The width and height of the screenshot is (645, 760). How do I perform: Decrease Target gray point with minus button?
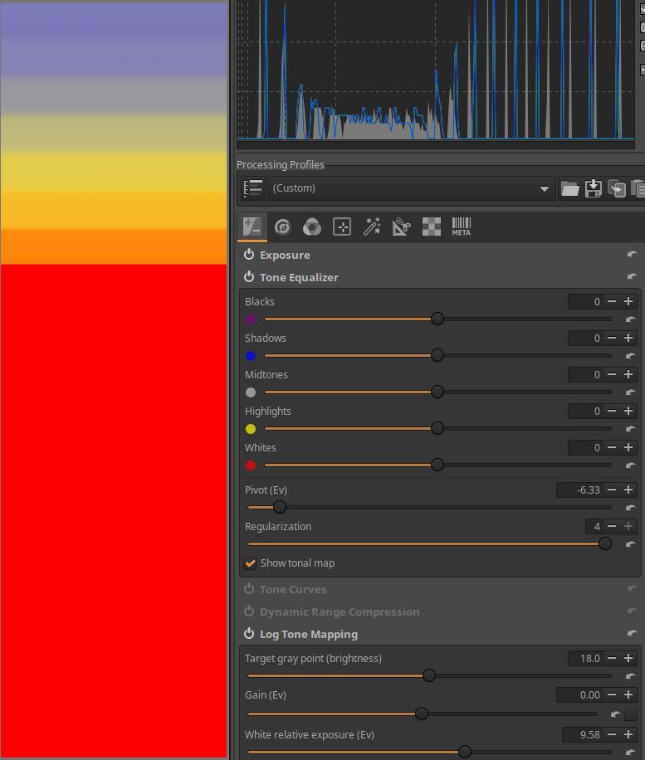(612, 658)
